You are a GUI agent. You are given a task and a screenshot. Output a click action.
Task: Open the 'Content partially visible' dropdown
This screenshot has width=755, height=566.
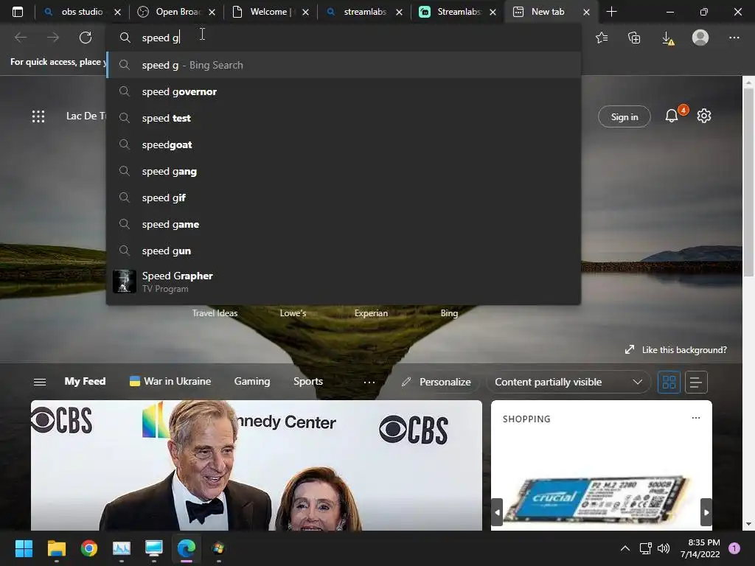click(568, 382)
